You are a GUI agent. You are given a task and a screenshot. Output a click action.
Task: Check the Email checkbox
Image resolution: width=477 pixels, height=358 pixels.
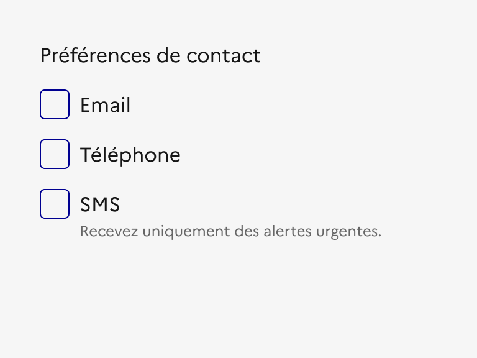click(x=55, y=104)
